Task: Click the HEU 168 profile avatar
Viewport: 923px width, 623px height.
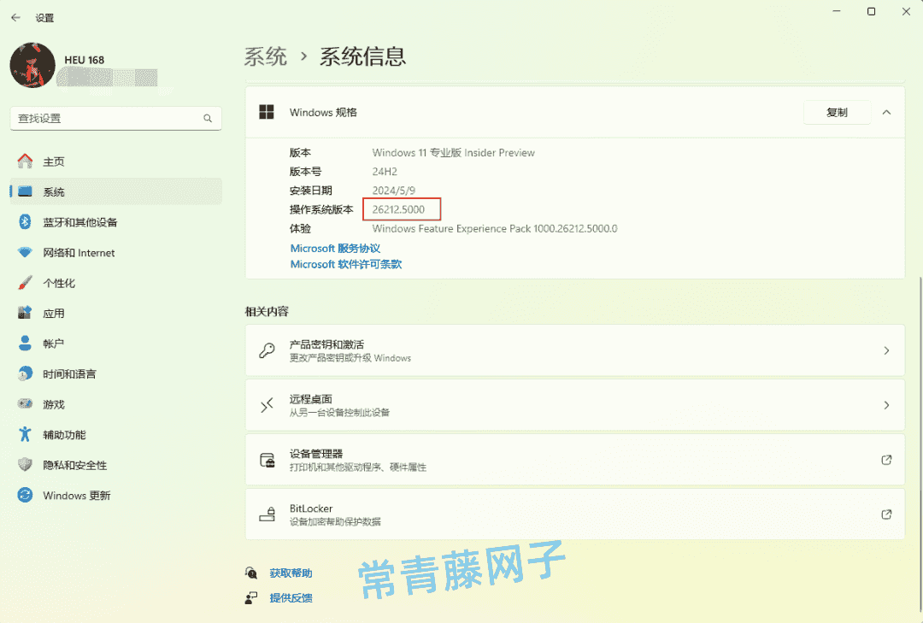Action: [x=32, y=65]
